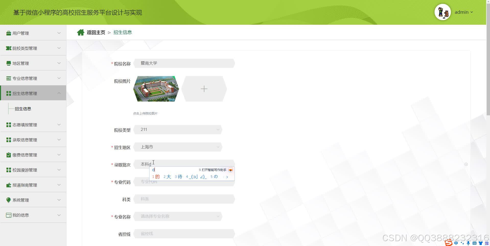Click the 招生信息管理 grid icon
Image resolution: width=490 pixels, height=246 pixels.
tap(8, 93)
